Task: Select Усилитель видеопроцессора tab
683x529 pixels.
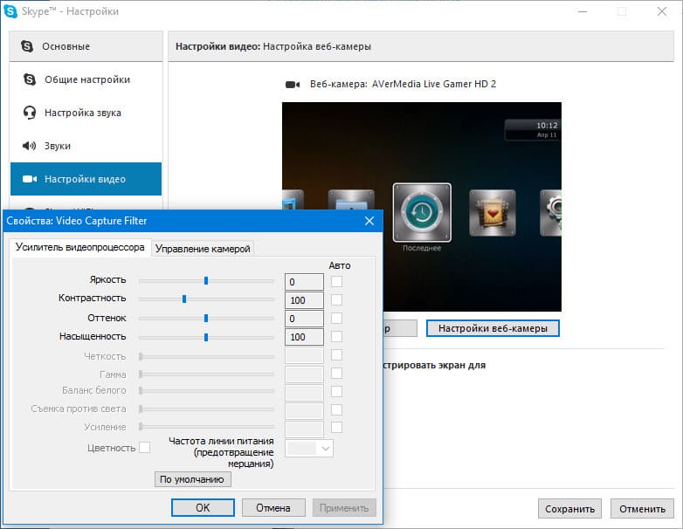Action: pos(79,247)
